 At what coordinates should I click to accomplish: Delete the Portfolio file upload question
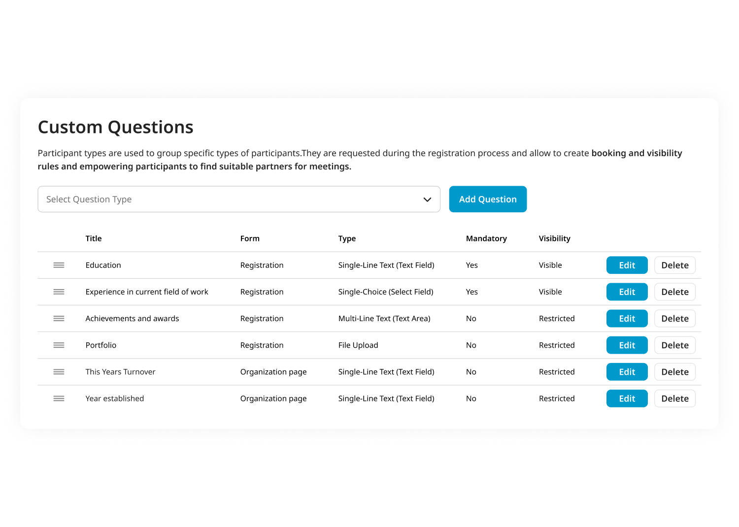[674, 345]
